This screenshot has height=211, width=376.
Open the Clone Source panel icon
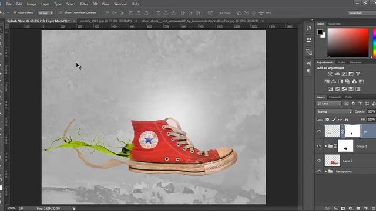(x=308, y=52)
